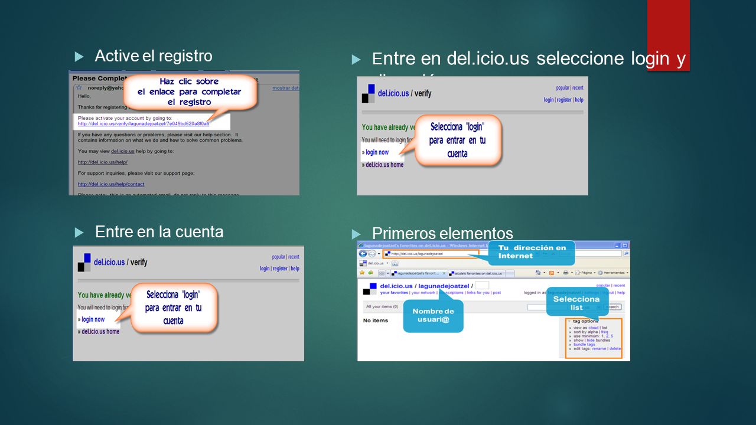The image size is (756, 425).
Task: Open http://del.icio.us/help/contact link in email
Action: click(111, 184)
